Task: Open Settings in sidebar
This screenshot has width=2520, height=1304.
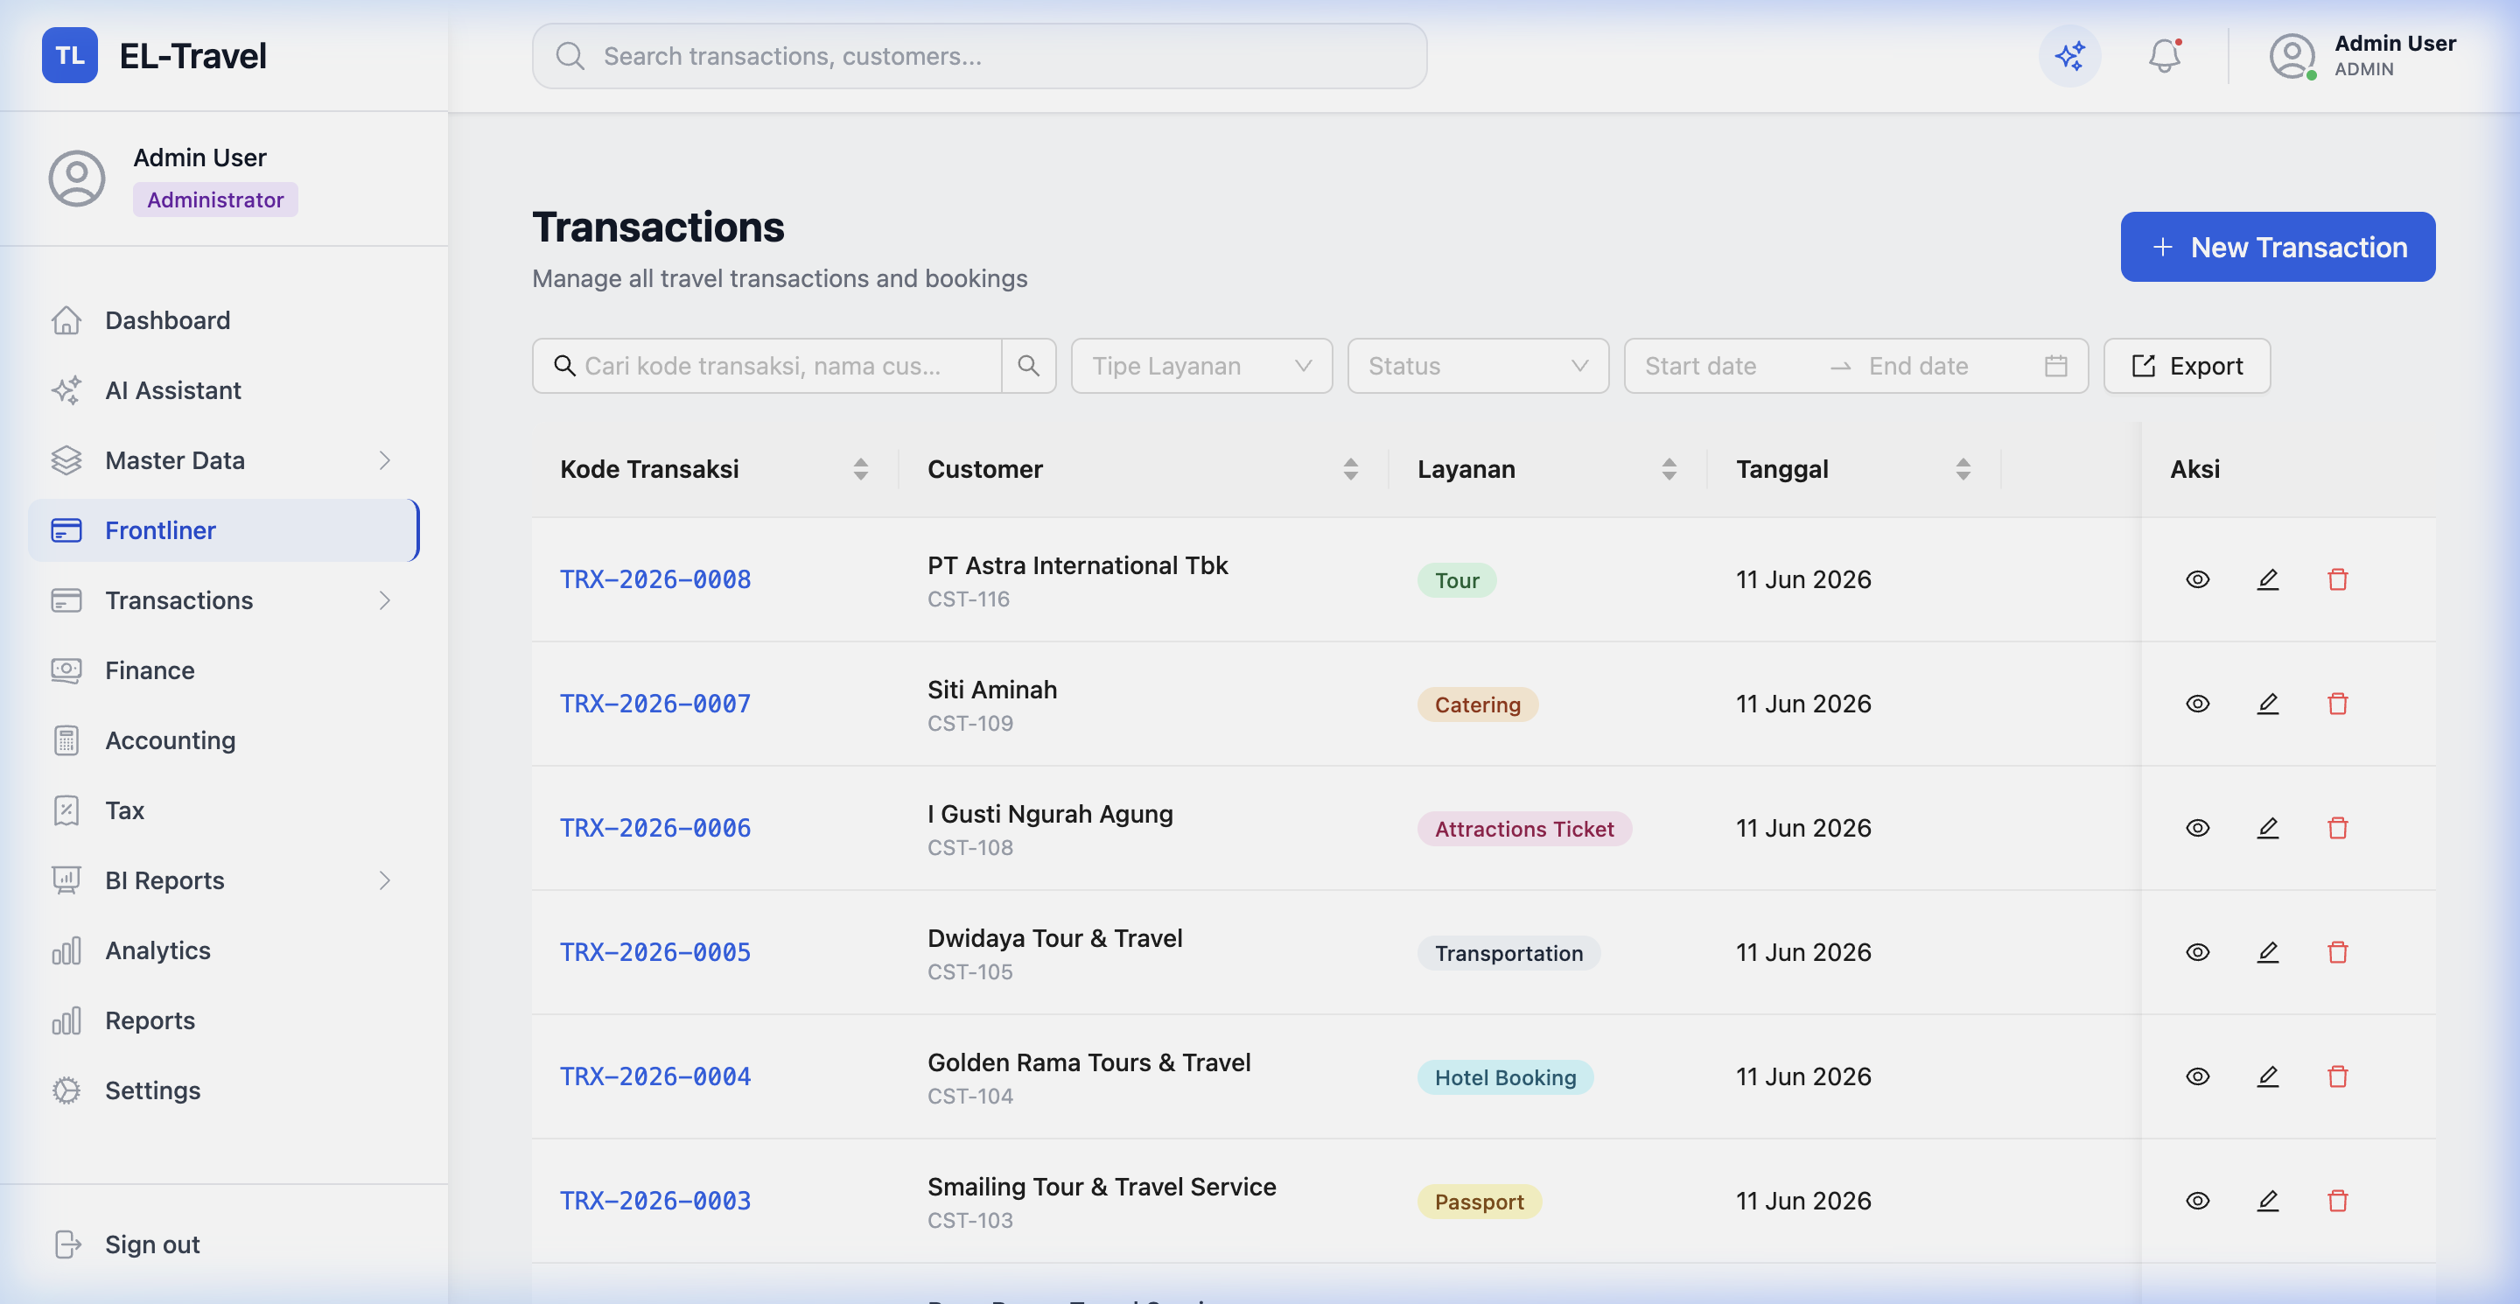Action: (x=223, y=1090)
